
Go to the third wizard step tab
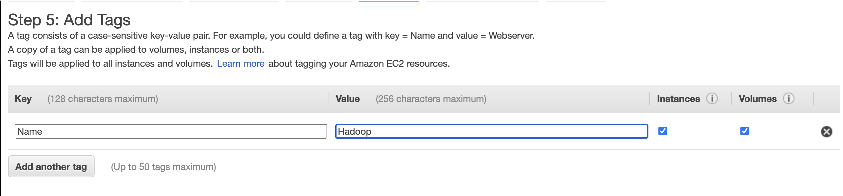pyautogui.click(x=234, y=1)
